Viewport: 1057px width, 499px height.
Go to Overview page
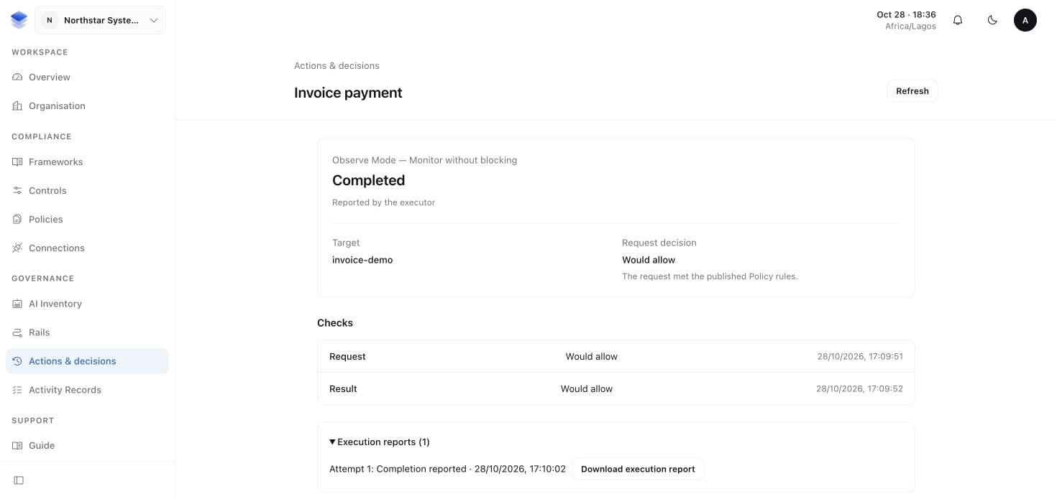[87, 77]
